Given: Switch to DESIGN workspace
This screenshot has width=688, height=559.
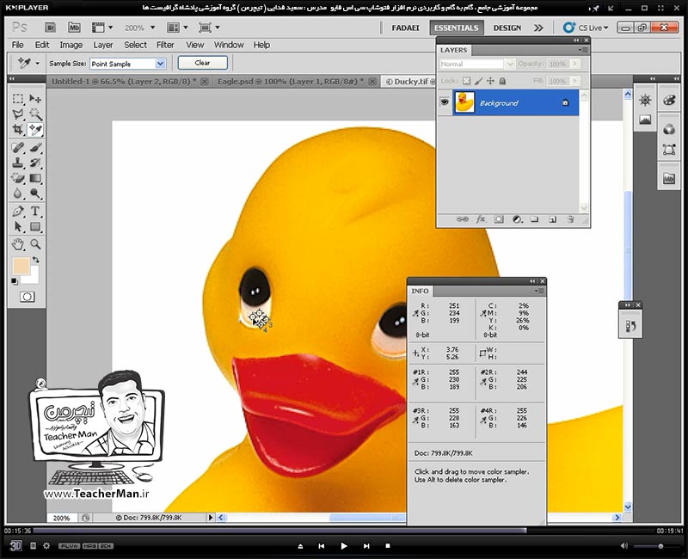Looking at the screenshot, I should coord(507,28).
